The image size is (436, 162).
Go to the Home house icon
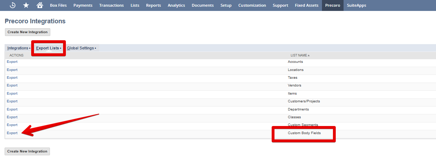point(40,5)
